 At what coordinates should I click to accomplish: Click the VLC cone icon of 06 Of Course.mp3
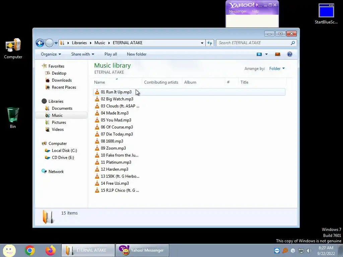[x=97, y=127]
